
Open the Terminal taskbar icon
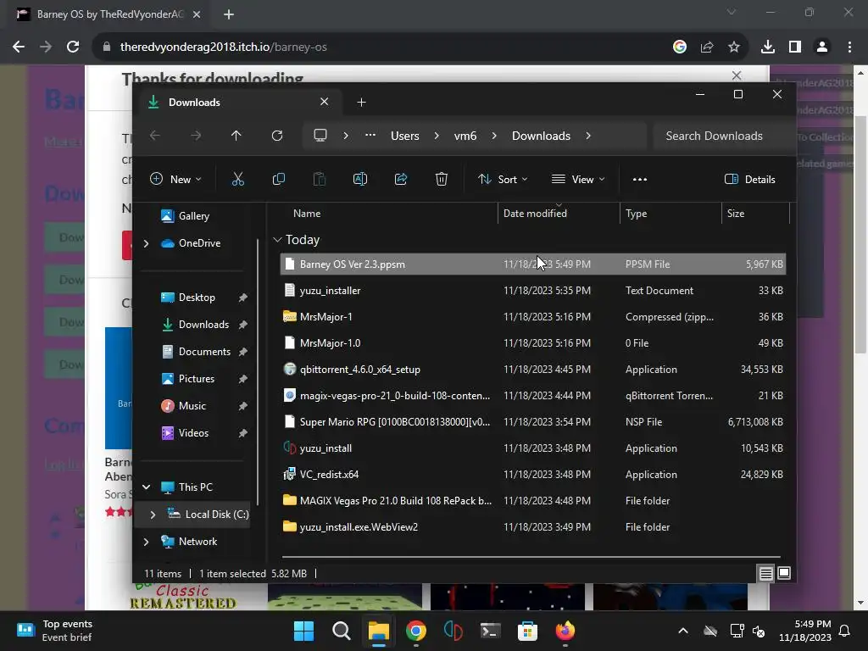tap(490, 631)
